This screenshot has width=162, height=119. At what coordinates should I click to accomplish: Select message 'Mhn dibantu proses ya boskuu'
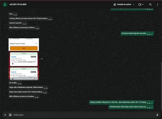click(x=24, y=96)
